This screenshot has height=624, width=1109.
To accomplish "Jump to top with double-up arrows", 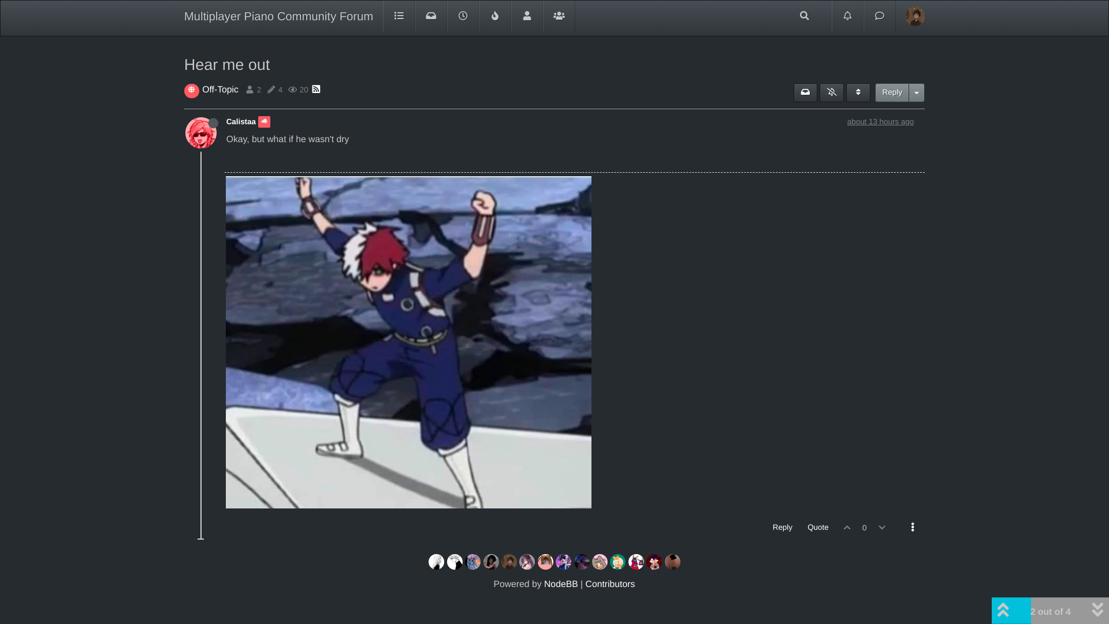I will coord(1003,610).
